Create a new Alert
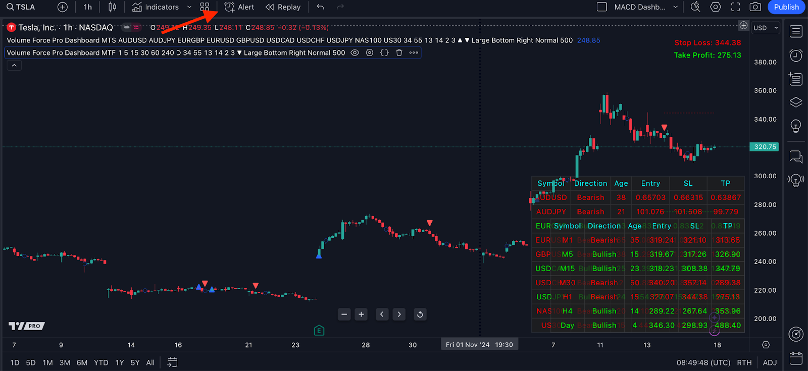This screenshot has width=808, height=371. coord(239,7)
